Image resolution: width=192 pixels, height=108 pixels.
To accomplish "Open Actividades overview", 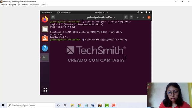I will tap(47, 13).
